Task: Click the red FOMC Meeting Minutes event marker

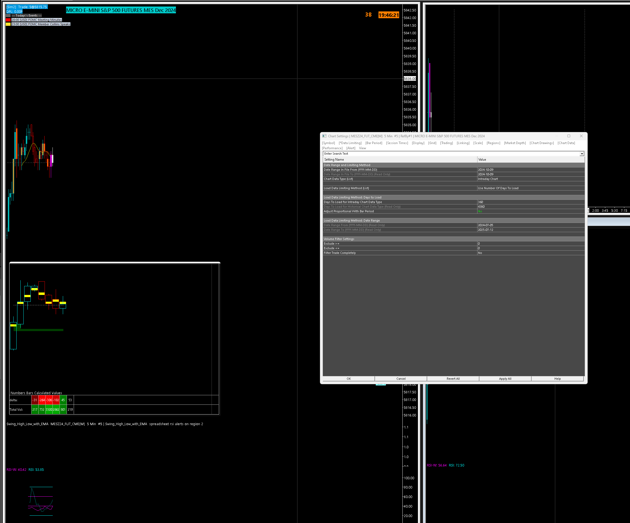Action: pos(8,20)
